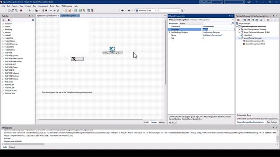Screen dimensions: 280x157
Task: Expand TMS WEB palette category
Action: [x=3, y=53]
